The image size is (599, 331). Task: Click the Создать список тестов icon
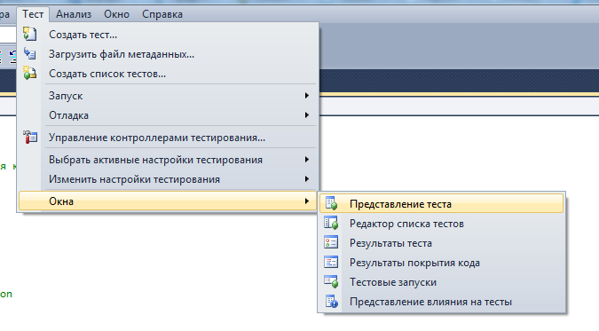point(30,73)
